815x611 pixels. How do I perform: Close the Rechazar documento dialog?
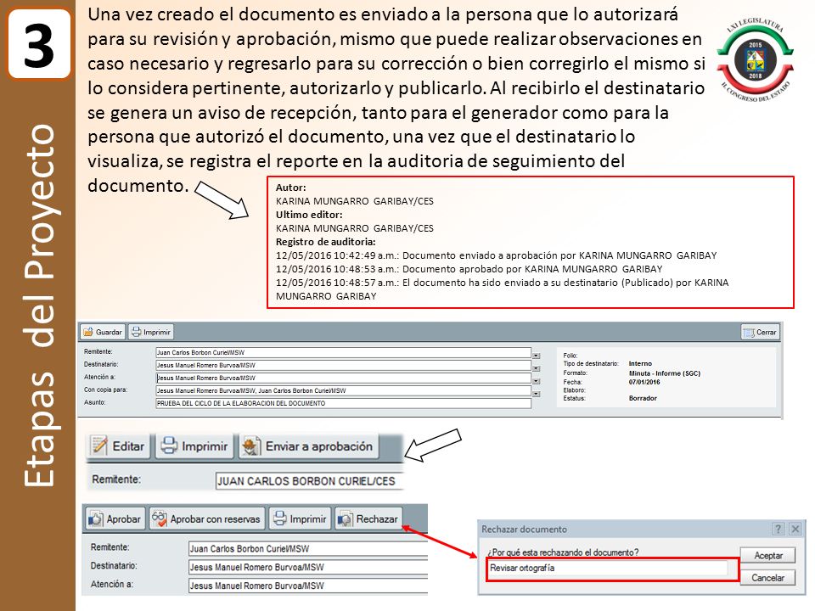tap(795, 529)
